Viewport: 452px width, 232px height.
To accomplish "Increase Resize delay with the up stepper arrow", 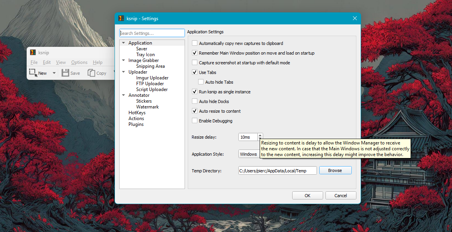I will coord(260,135).
